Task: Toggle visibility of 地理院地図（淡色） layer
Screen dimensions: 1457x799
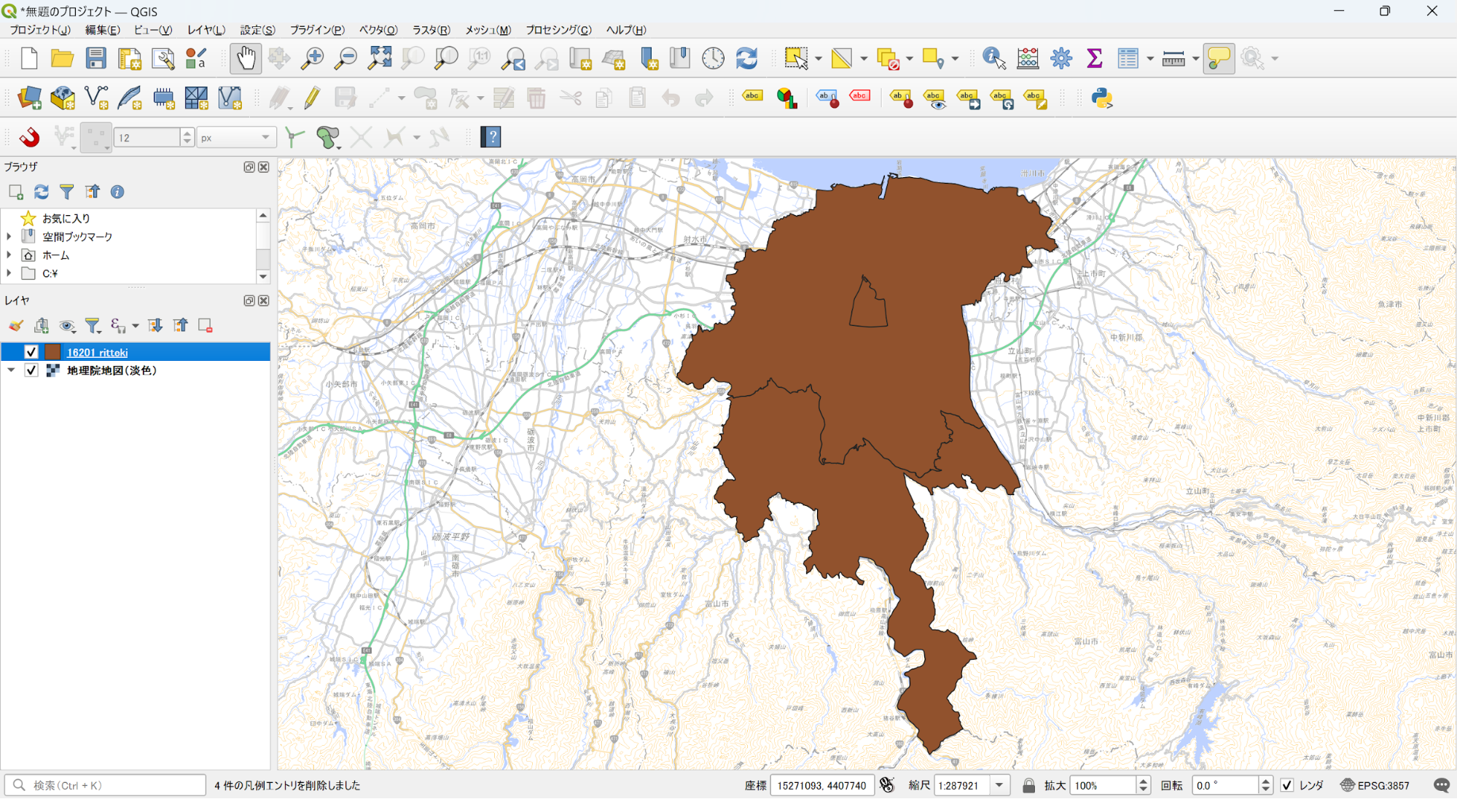Action: (31, 370)
